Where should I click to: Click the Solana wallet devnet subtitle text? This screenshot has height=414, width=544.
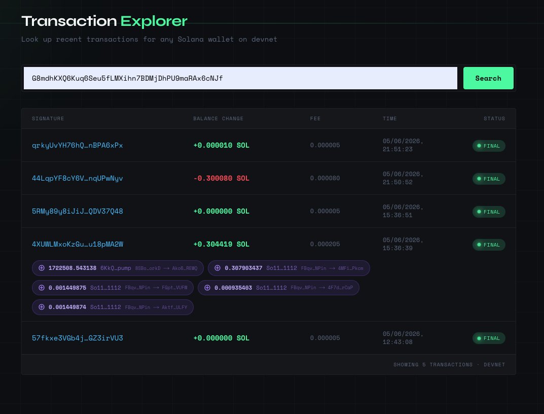tap(149, 39)
